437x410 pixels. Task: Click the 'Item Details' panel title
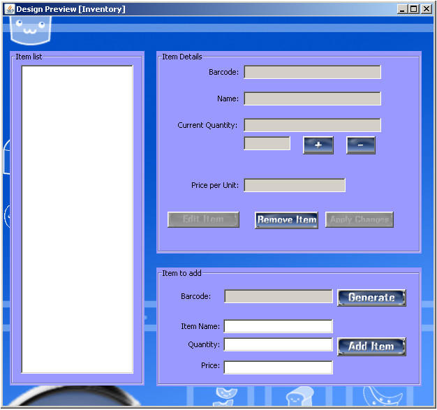pyautogui.click(x=182, y=57)
